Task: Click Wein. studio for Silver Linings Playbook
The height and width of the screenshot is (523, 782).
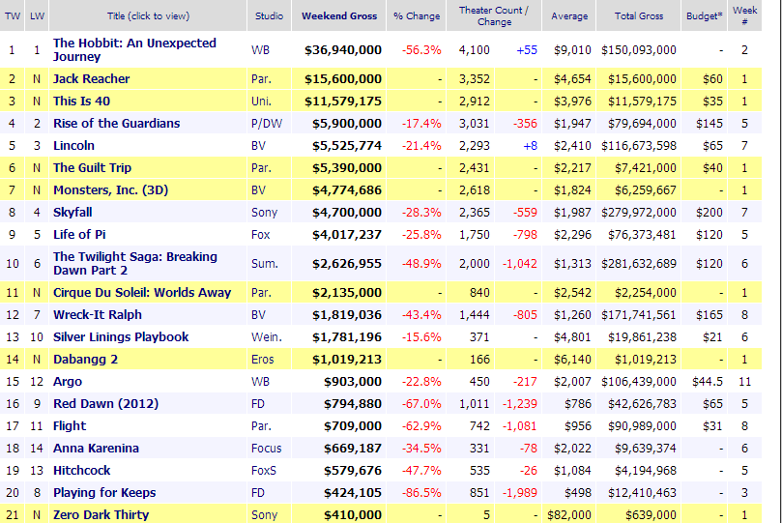Action: click(267, 337)
